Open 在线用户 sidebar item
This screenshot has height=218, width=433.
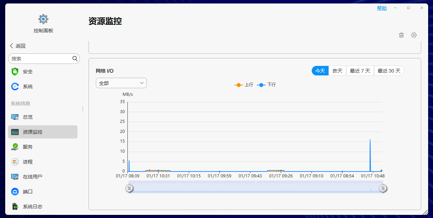point(33,177)
